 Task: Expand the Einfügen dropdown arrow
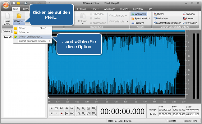pyautogui.click(x=83, y=24)
